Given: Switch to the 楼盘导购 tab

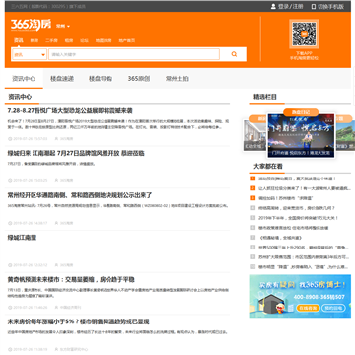Looking at the screenshot, I should point(101,79).
